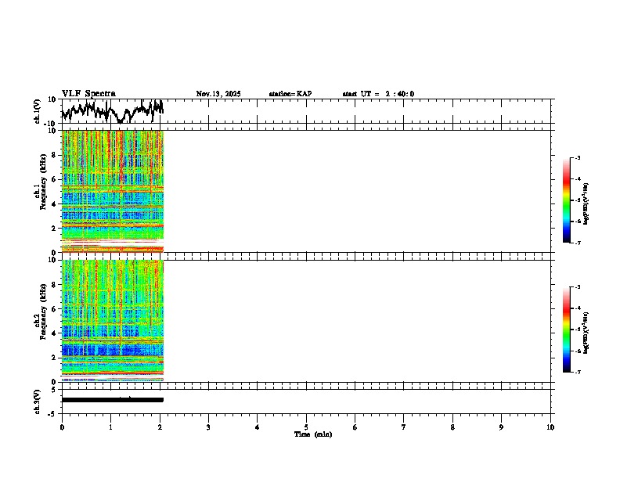Screen dimensions: 620x479
Task: Click the "4" kHz tick on ch.1 spectrogram axis
Action: pyautogui.click(x=54, y=204)
